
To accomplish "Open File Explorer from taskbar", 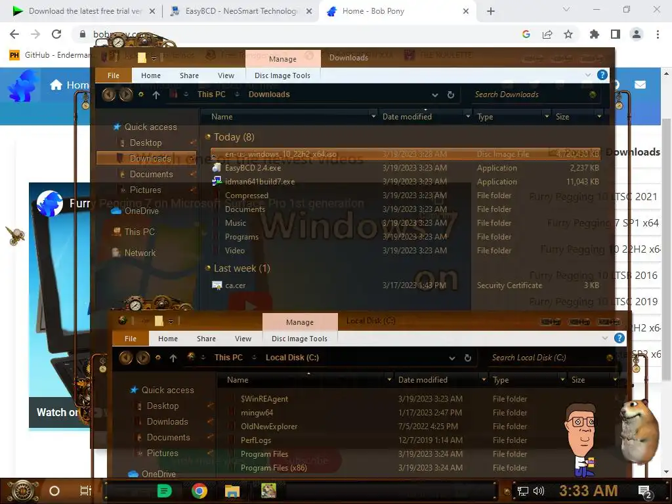I will tap(232, 491).
